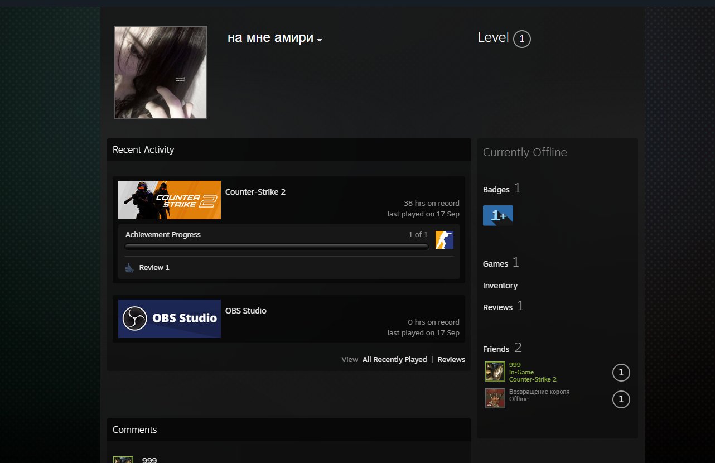715x463 pixels.
Task: Open the OBS Studio title link
Action: pyautogui.click(x=246, y=311)
